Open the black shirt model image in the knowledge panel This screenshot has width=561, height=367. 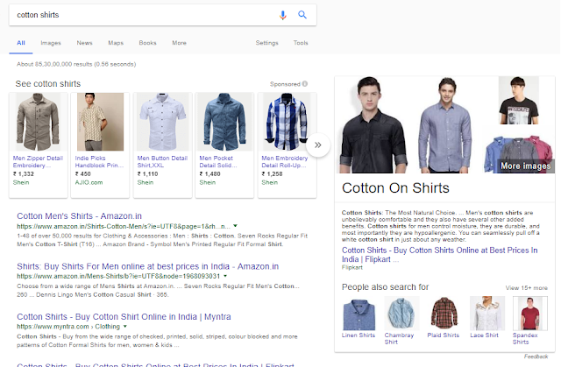373,124
